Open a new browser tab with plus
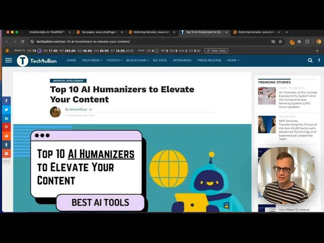The height and width of the screenshot is (243, 324). tap(287, 32)
